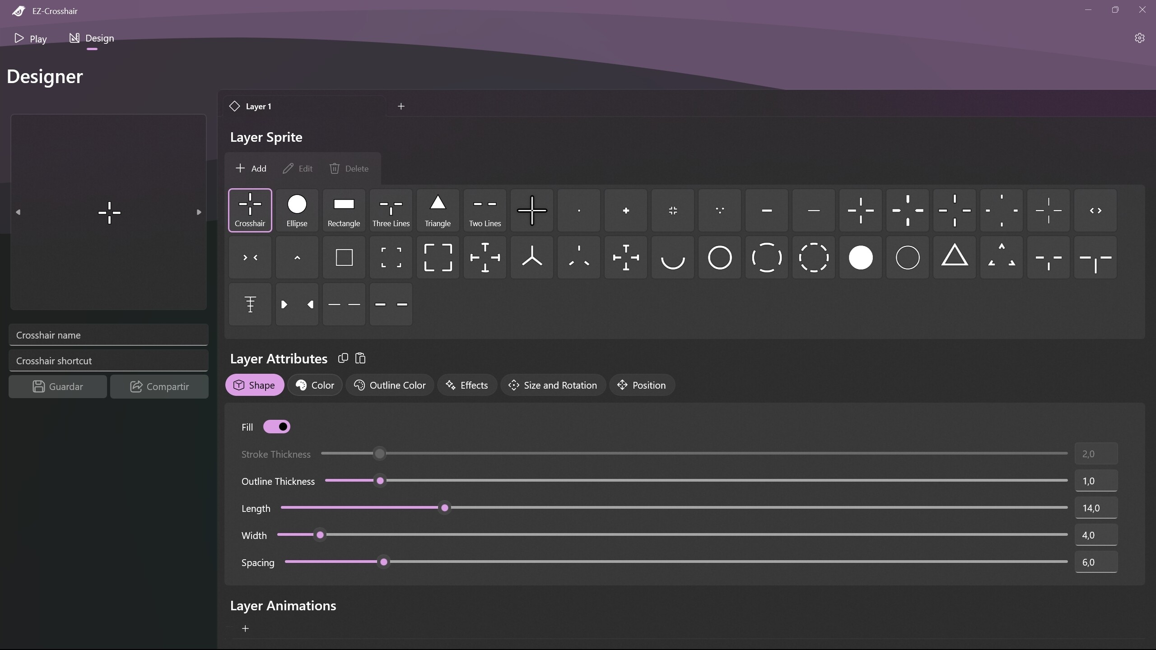This screenshot has width=1156, height=650.
Task: Enable the Effects attribute section
Action: coord(467,385)
